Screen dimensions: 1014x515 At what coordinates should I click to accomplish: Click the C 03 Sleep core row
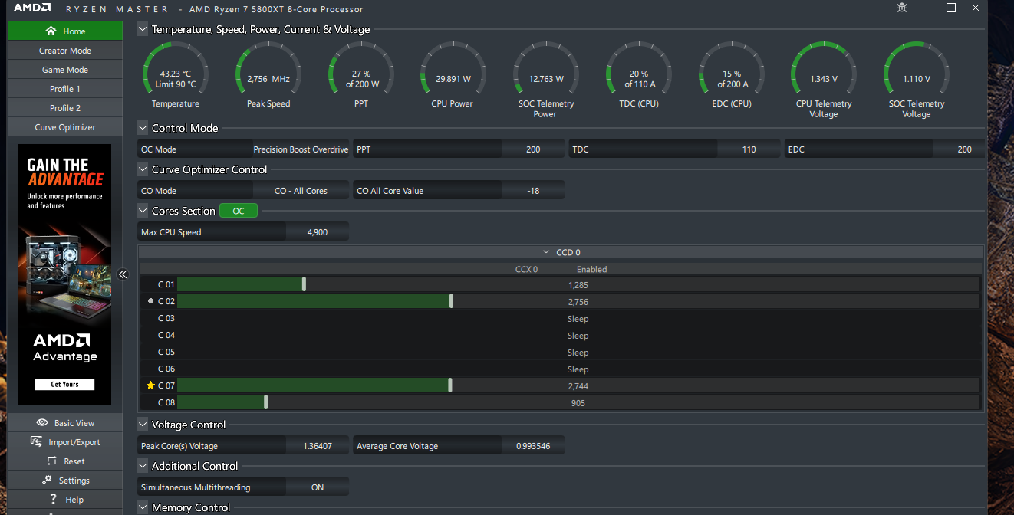pos(560,318)
